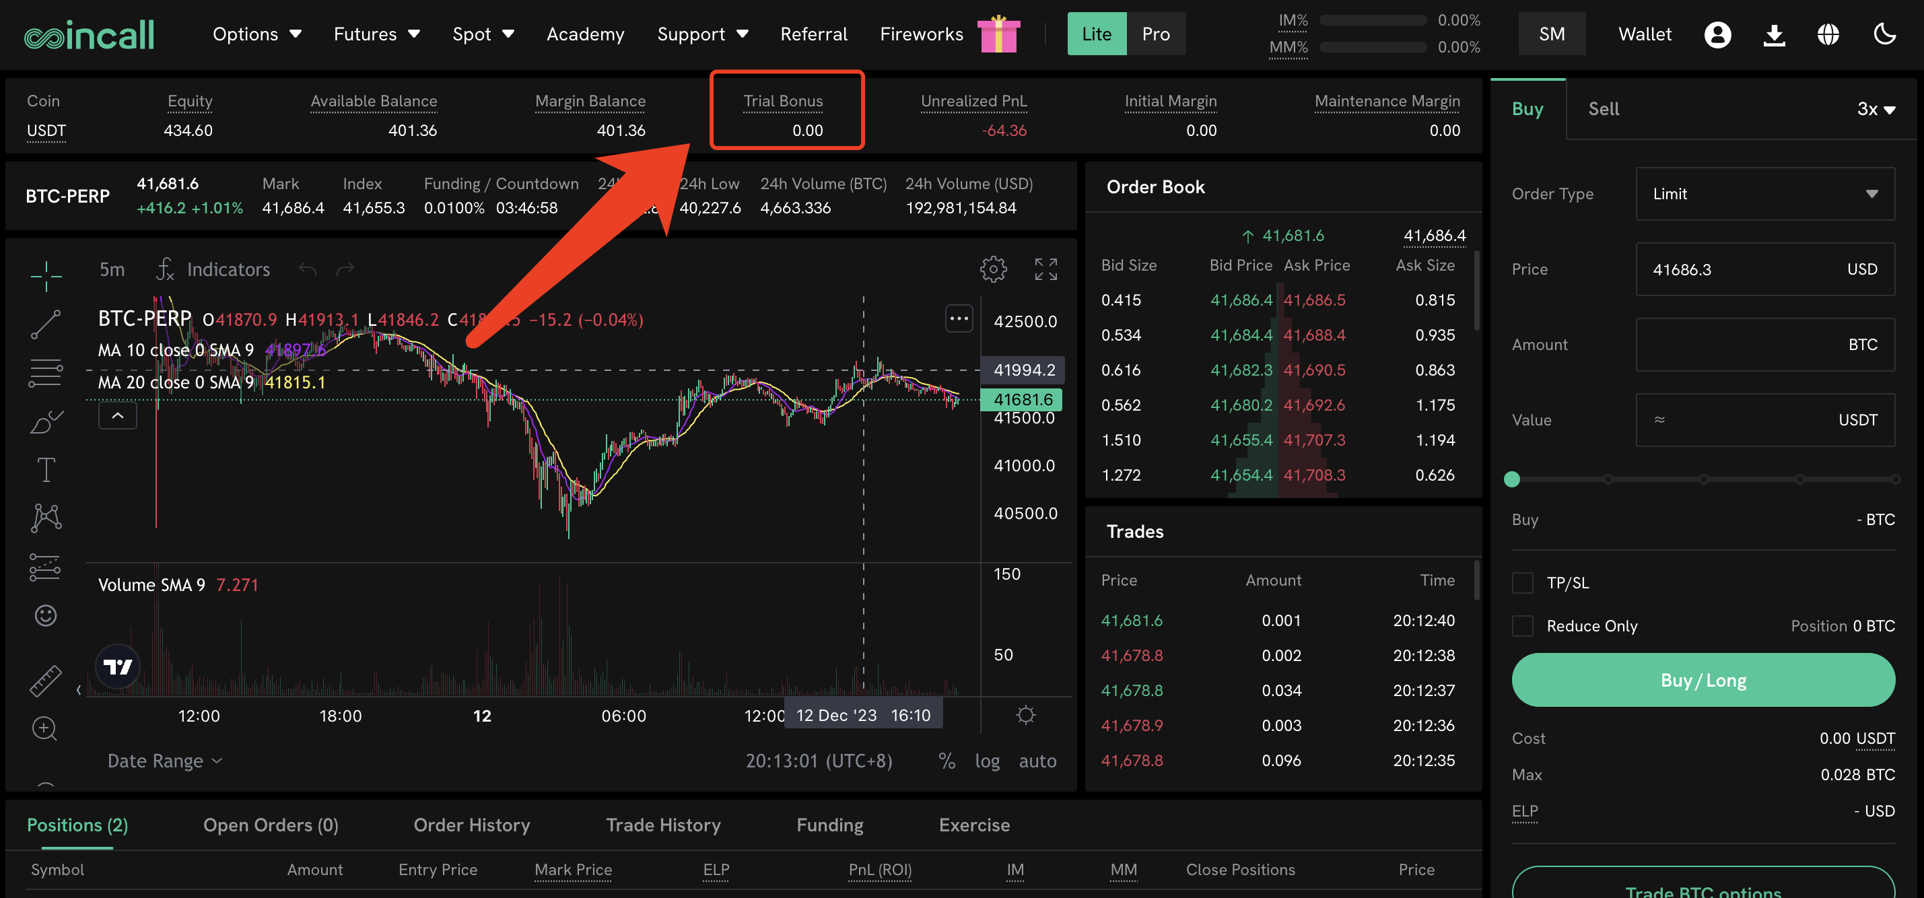The image size is (1924, 898).
Task: Select the ruler measure tool
Action: 46,681
